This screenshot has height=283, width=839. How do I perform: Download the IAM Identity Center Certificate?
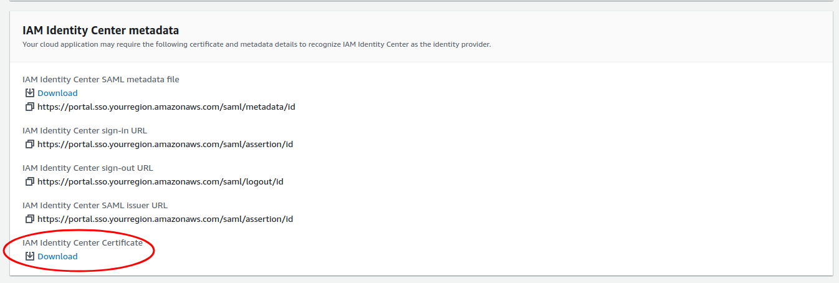[x=57, y=256]
